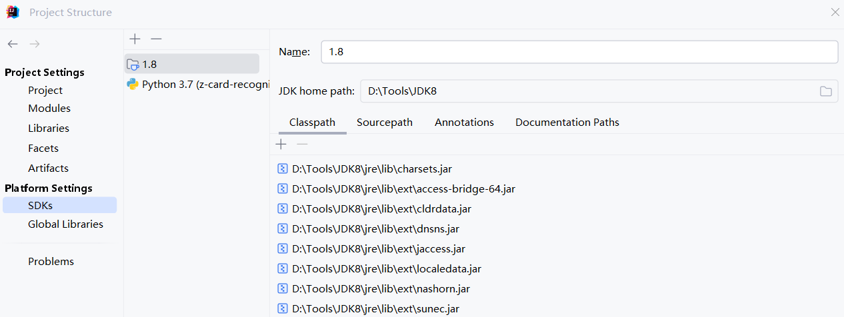Click the jar icon beside charsets.jar
Screen dimensions: 844x317
(282, 169)
